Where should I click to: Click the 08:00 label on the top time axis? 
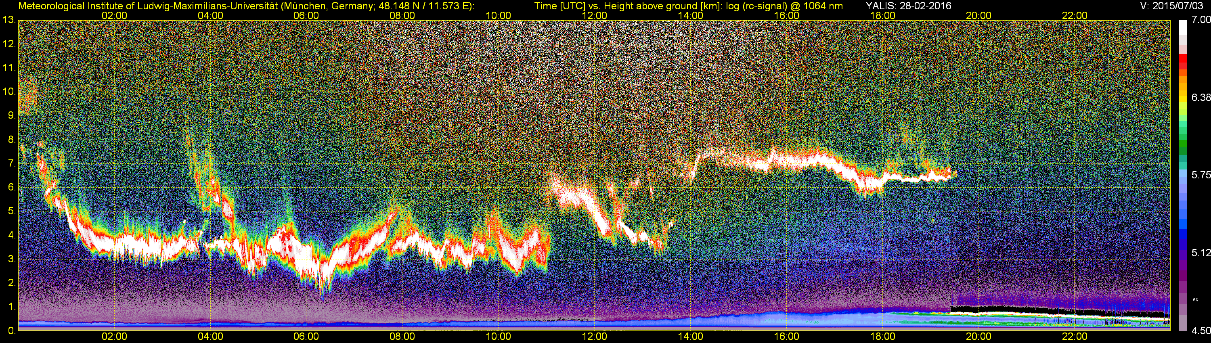coord(402,15)
